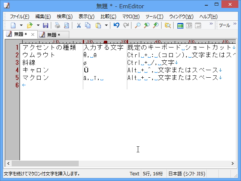Open Print Preview icon
Screen dimensions: 241x181
(67, 25)
